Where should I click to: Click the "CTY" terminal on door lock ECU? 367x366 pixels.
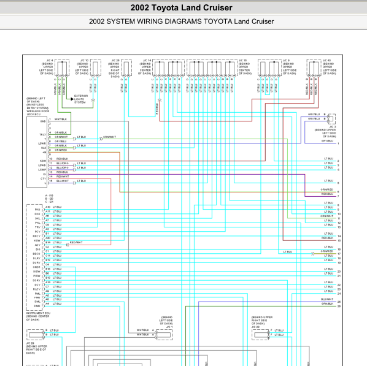[44, 178]
